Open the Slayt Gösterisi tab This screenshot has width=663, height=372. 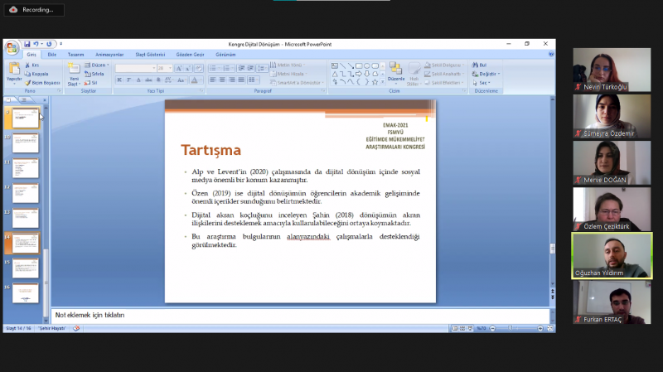(x=150, y=55)
